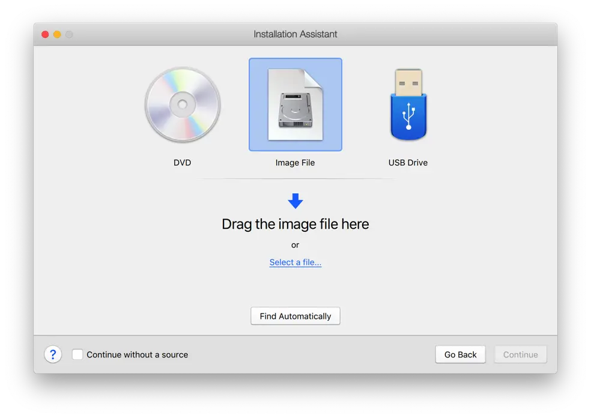Image resolution: width=591 pixels, height=418 pixels.
Task: Enable Continue without a source checkbox
Action: [x=77, y=354]
